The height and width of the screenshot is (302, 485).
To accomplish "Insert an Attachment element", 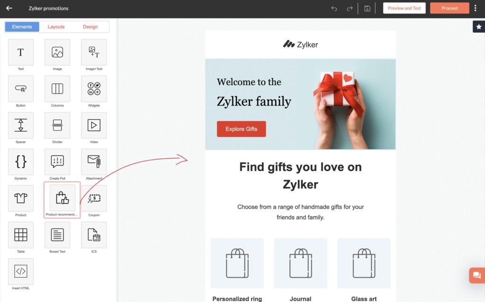I will click(x=94, y=162).
